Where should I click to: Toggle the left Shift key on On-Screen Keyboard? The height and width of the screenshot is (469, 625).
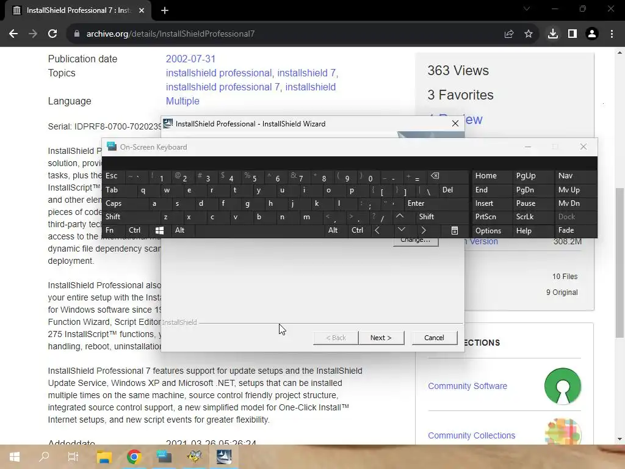point(131,217)
